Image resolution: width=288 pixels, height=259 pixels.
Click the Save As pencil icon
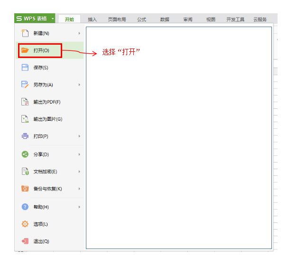coord(25,85)
